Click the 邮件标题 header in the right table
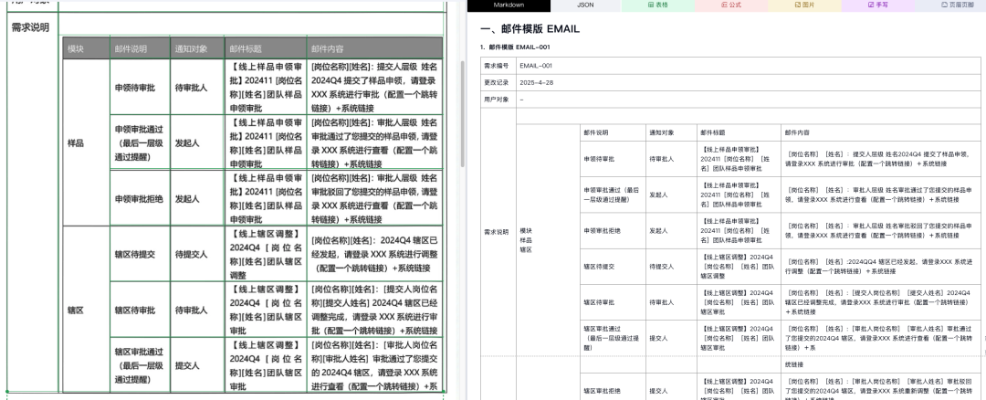This screenshot has height=400, width=986. tap(739, 132)
